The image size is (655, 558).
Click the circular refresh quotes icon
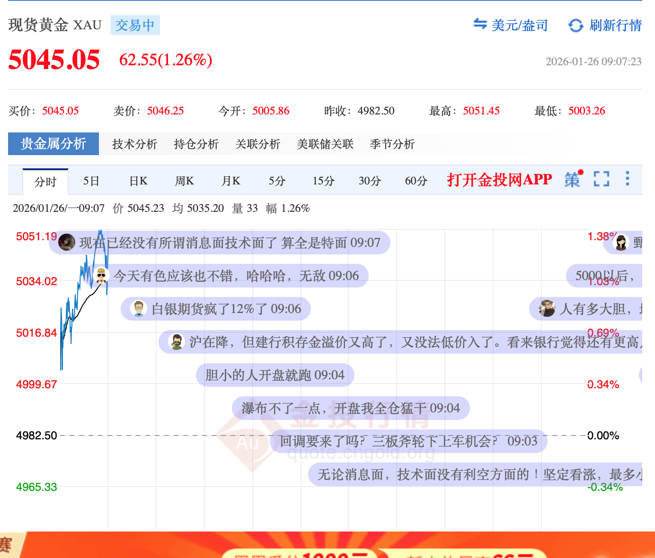pyautogui.click(x=575, y=26)
